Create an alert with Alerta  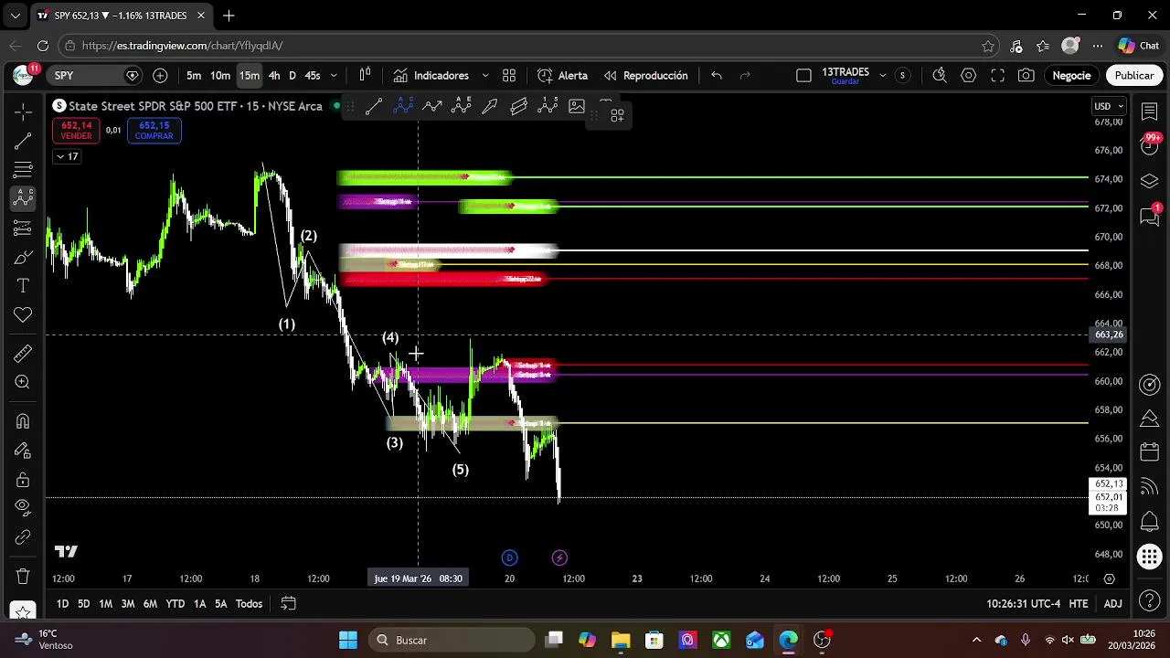pyautogui.click(x=563, y=76)
